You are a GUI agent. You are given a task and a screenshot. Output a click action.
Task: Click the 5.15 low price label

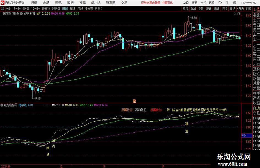[x=38, y=98]
